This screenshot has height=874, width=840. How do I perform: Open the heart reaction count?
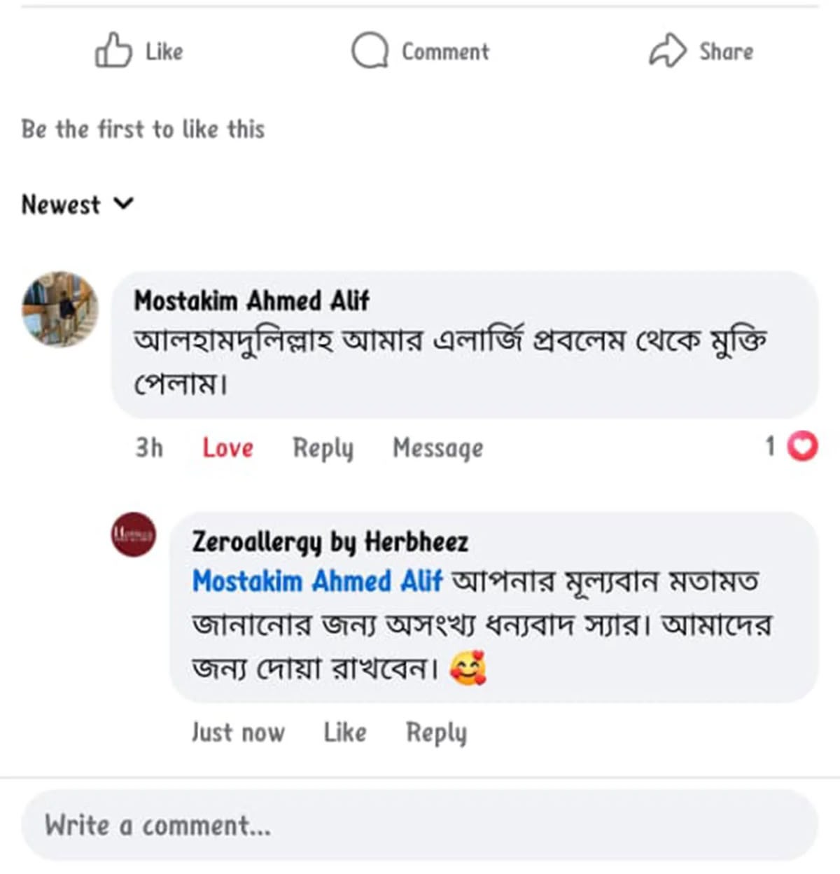[x=792, y=446]
